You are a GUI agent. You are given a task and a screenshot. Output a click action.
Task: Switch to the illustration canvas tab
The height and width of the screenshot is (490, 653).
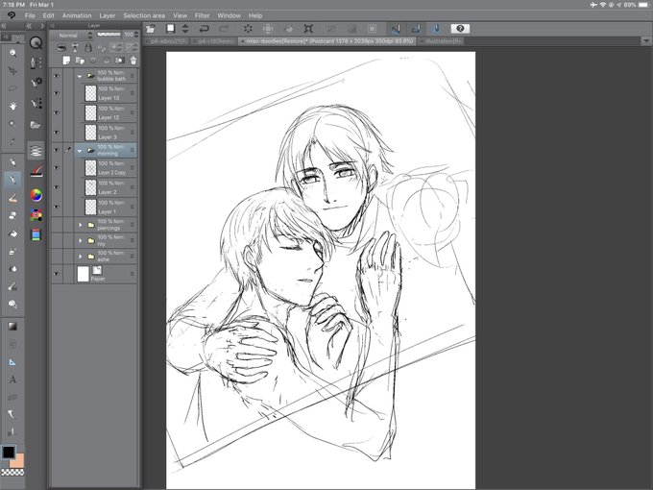(442, 41)
